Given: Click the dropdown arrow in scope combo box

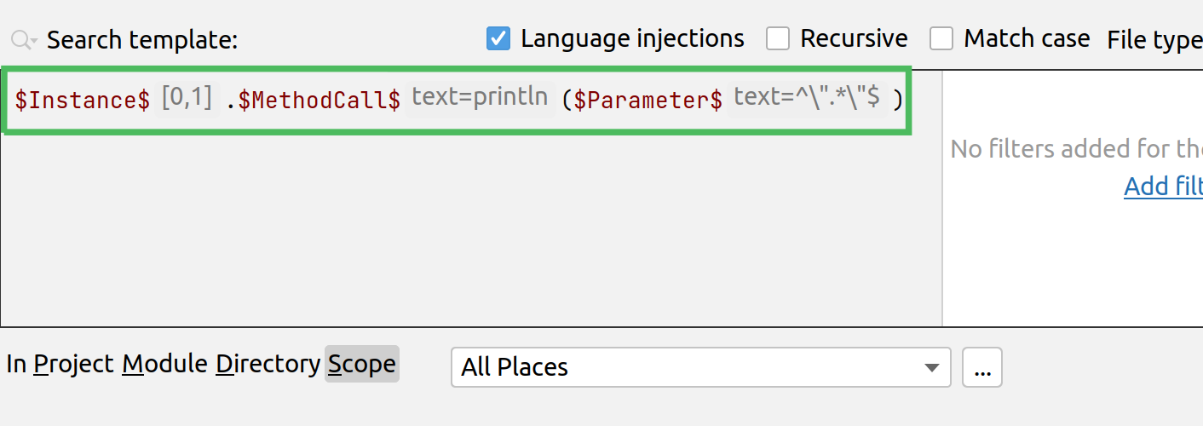Looking at the screenshot, I should pyautogui.click(x=930, y=367).
